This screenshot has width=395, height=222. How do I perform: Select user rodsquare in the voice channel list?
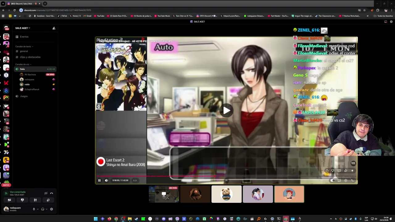click(x=29, y=80)
